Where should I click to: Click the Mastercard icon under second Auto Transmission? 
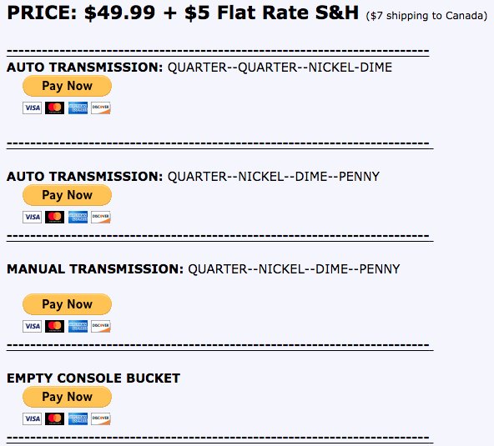click(x=54, y=217)
